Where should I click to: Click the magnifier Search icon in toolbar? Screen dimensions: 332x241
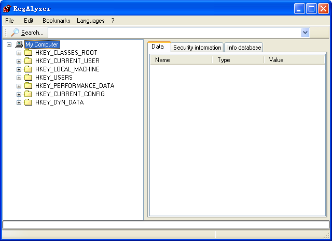click(x=15, y=33)
